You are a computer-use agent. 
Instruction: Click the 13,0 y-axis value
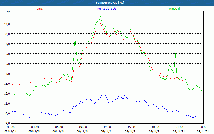tap(7, 84)
